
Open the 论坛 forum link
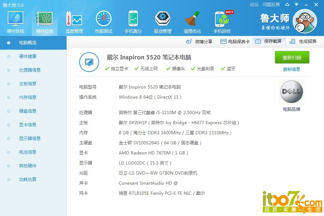(x=254, y=4)
